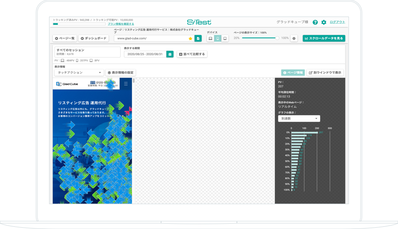Select the tablet device view

[225, 39]
